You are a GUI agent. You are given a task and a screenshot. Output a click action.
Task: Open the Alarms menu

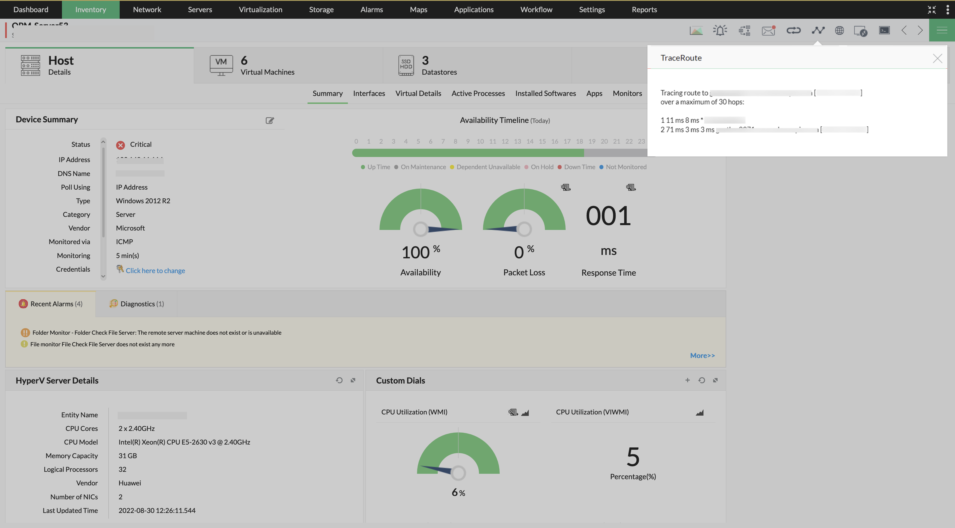pyautogui.click(x=371, y=10)
